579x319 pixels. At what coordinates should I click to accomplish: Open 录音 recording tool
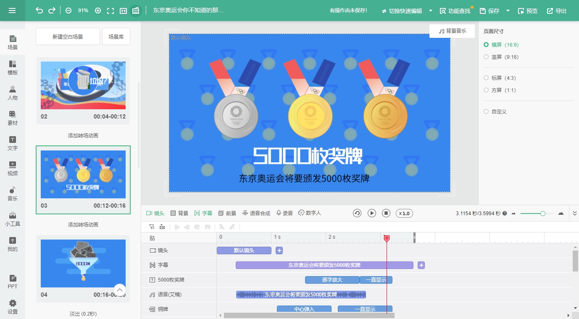coord(284,213)
